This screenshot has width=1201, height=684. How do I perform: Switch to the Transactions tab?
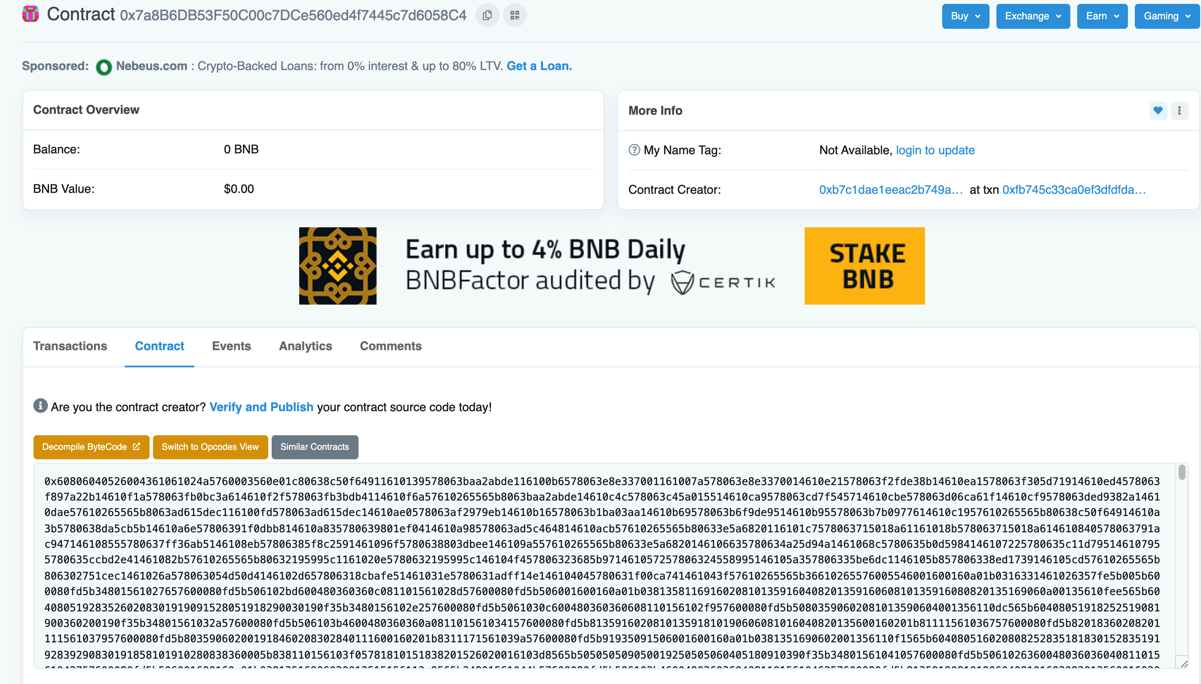[70, 346]
